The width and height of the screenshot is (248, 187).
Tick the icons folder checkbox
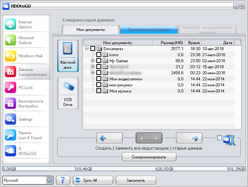click(99, 55)
